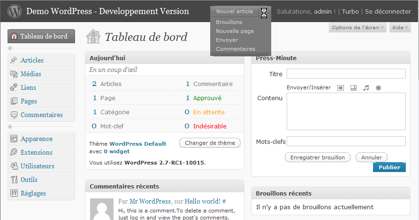The height and width of the screenshot is (220, 419).
Task: Click the Réglages settings icon
Action: (14, 193)
